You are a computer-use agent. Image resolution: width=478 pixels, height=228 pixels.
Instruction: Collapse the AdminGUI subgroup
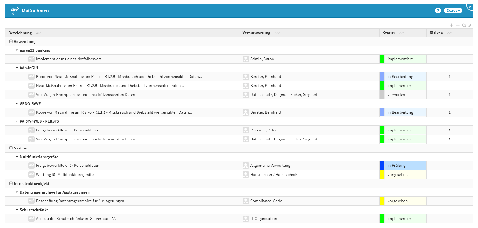17,68
